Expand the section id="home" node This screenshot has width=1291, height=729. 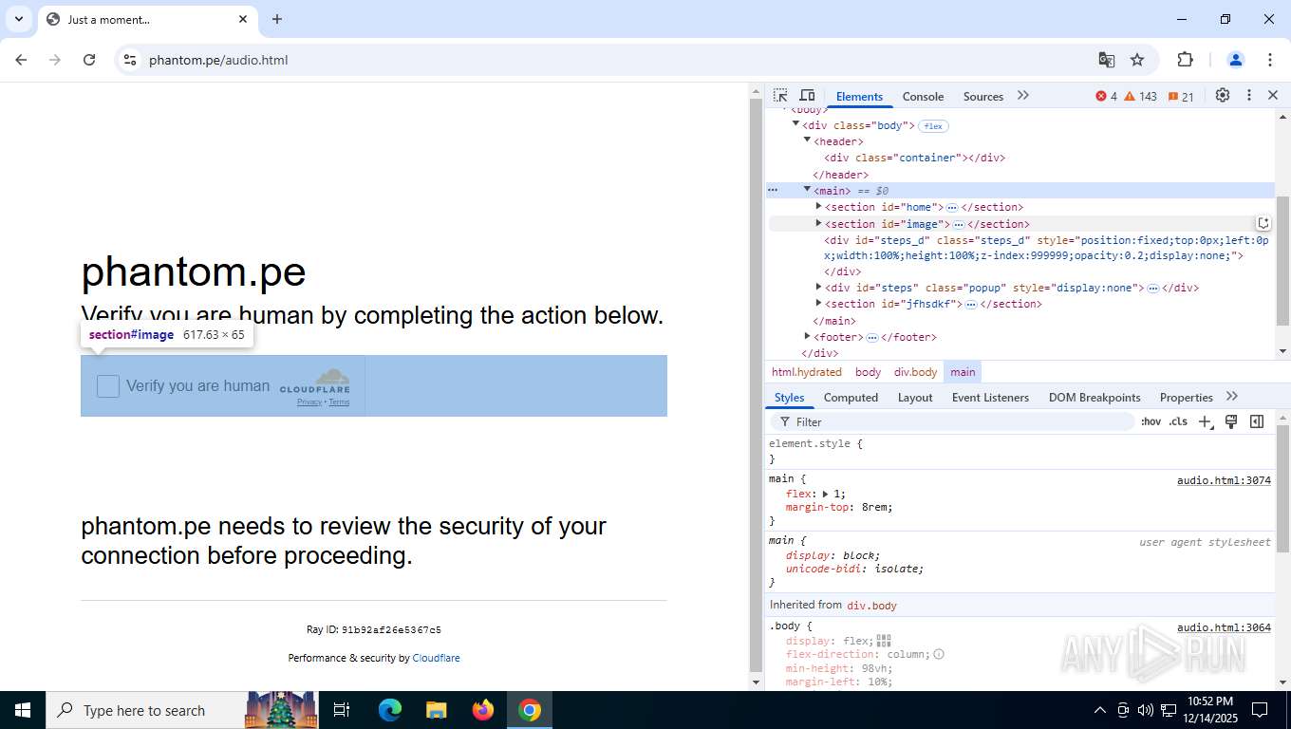818,207
